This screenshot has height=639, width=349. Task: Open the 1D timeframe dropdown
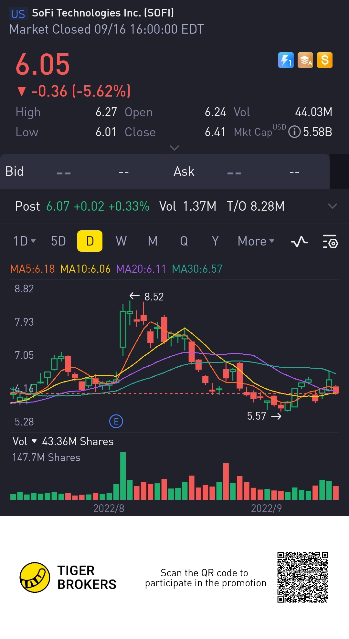click(x=25, y=241)
